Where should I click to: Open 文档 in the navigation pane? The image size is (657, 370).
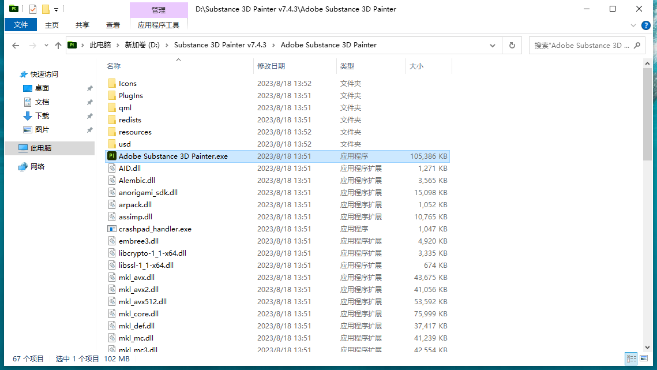click(x=42, y=102)
